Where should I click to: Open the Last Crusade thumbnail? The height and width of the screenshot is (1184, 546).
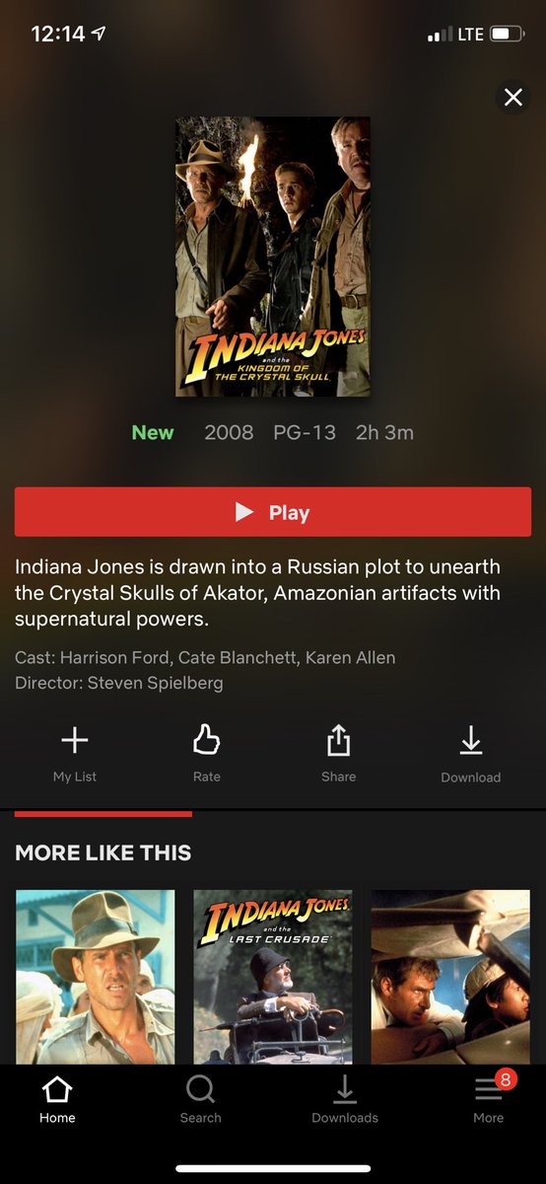coord(273,977)
